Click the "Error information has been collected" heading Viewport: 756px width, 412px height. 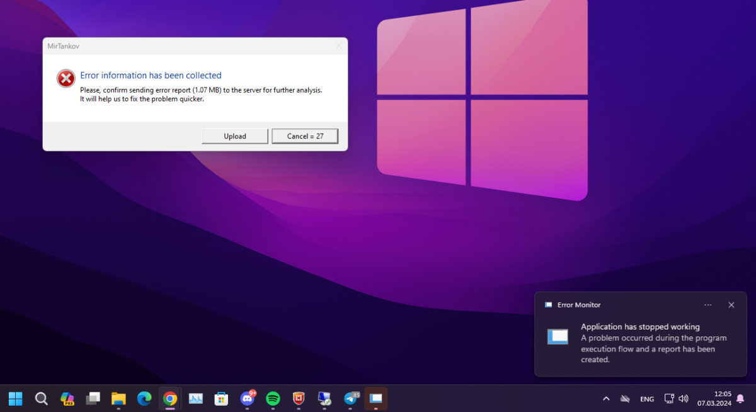[151, 76]
